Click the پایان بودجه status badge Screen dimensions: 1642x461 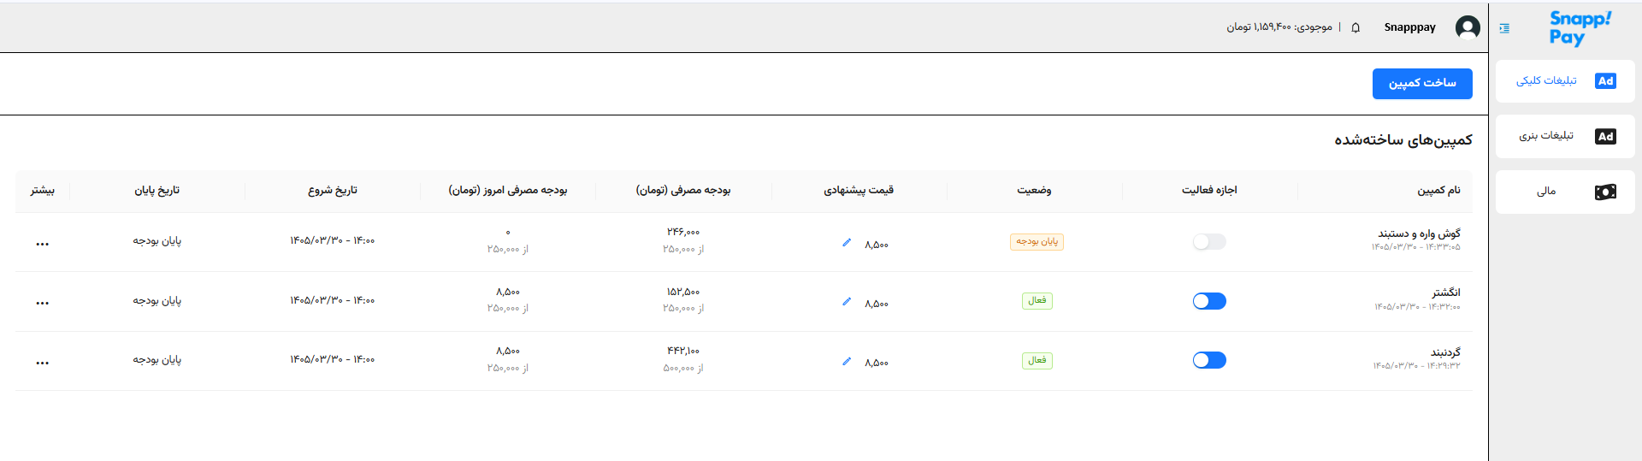1037,242
